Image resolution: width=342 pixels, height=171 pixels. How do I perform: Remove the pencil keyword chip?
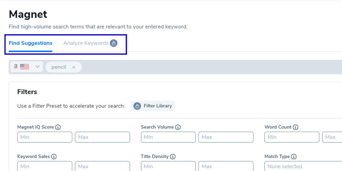tap(74, 67)
